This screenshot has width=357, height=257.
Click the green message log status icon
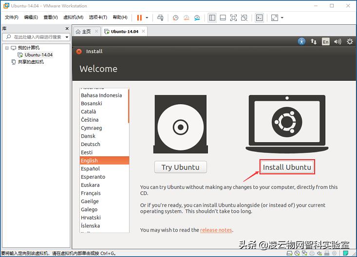pyautogui.click(x=346, y=253)
